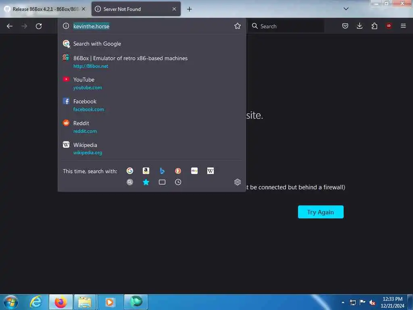Search open tabs via tab icon
Image resolution: width=413 pixels, height=310 pixels.
(162, 182)
